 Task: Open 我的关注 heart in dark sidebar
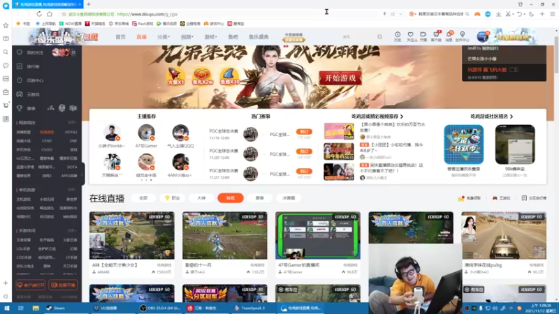20,52
